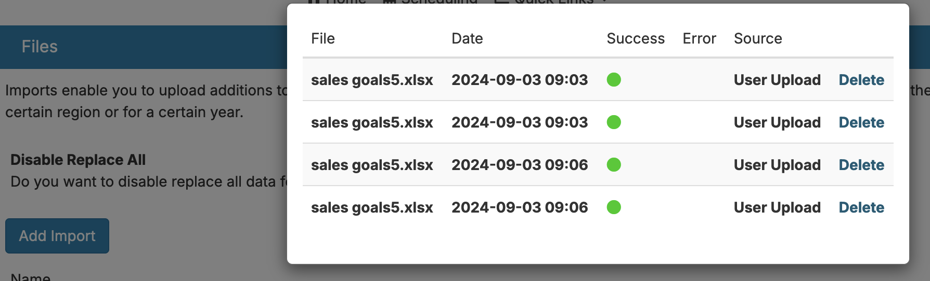Delete the first sales goals5.xlsx import
Image resolution: width=930 pixels, height=281 pixels.
tap(861, 80)
